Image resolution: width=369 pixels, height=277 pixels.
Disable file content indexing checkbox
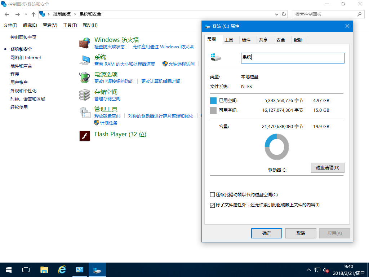[212, 205]
